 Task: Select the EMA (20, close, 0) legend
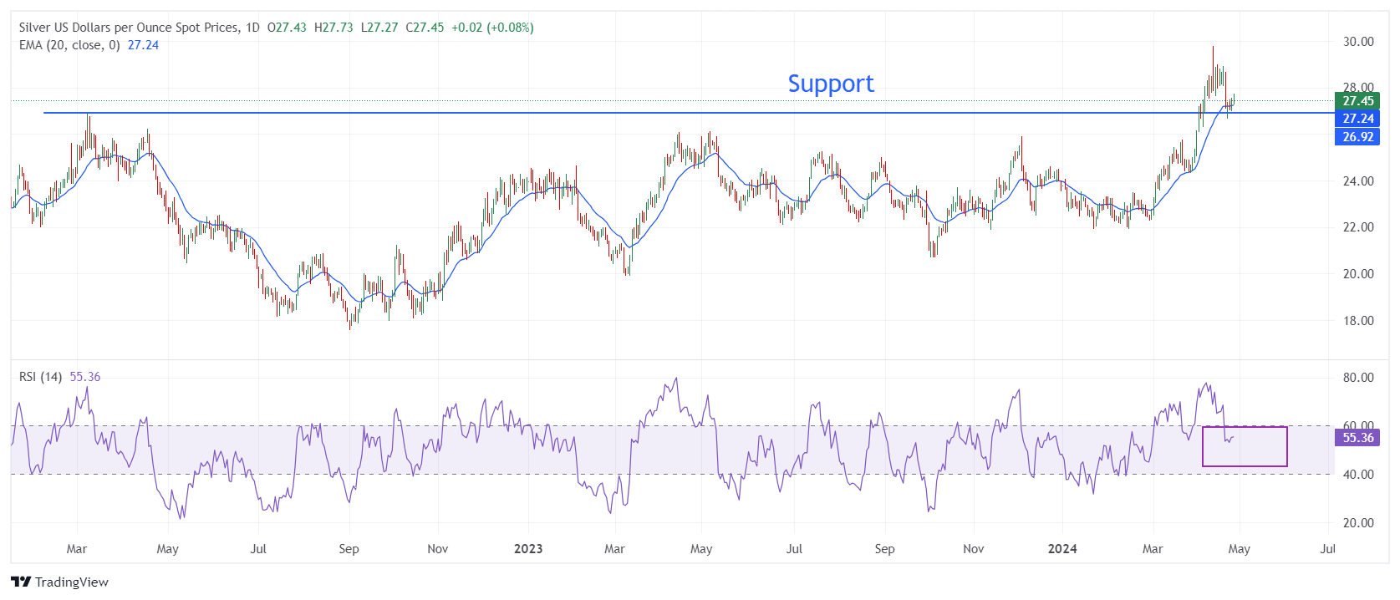tap(69, 45)
